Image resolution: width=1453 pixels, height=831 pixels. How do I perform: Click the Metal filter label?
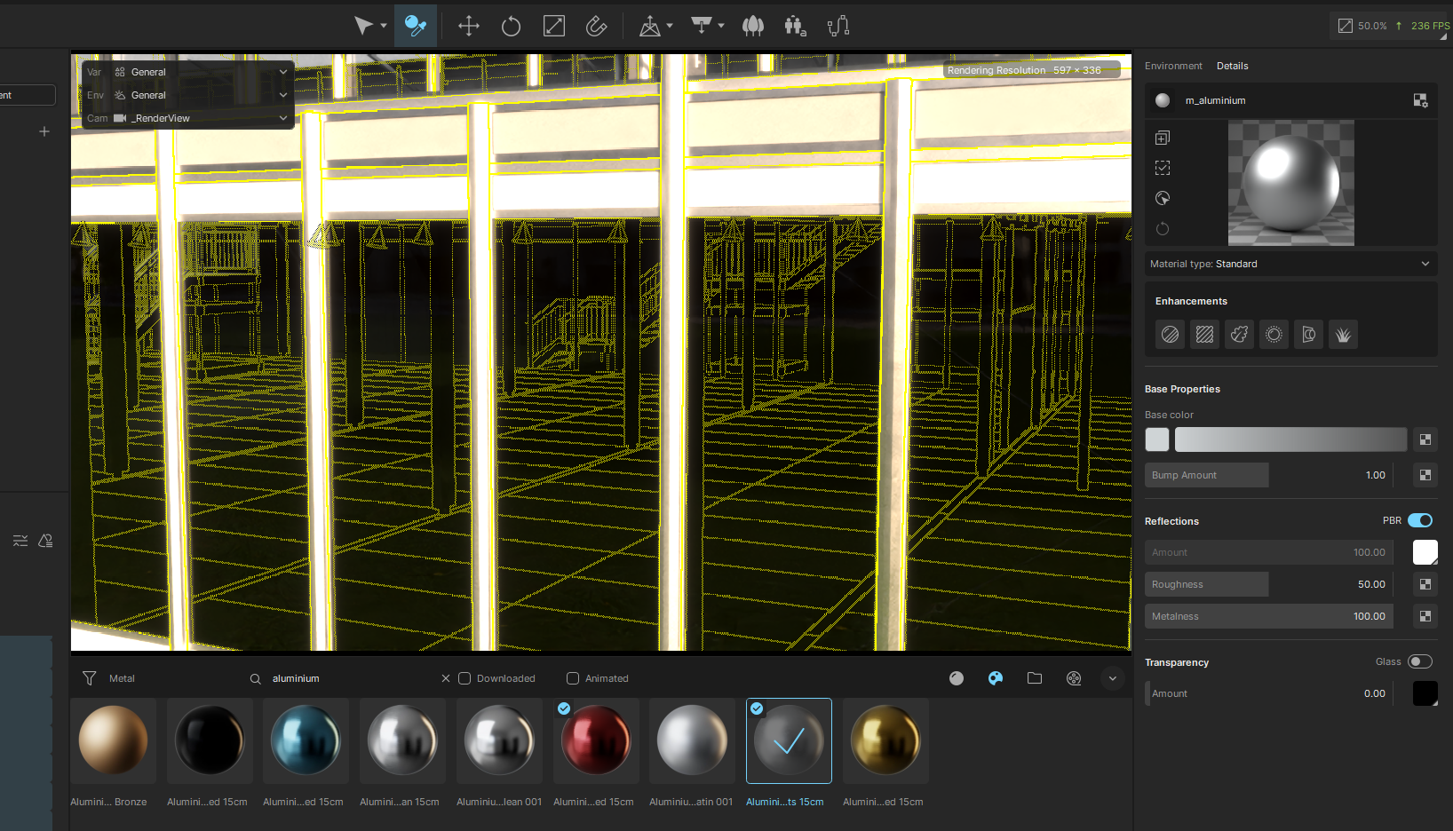(x=122, y=678)
